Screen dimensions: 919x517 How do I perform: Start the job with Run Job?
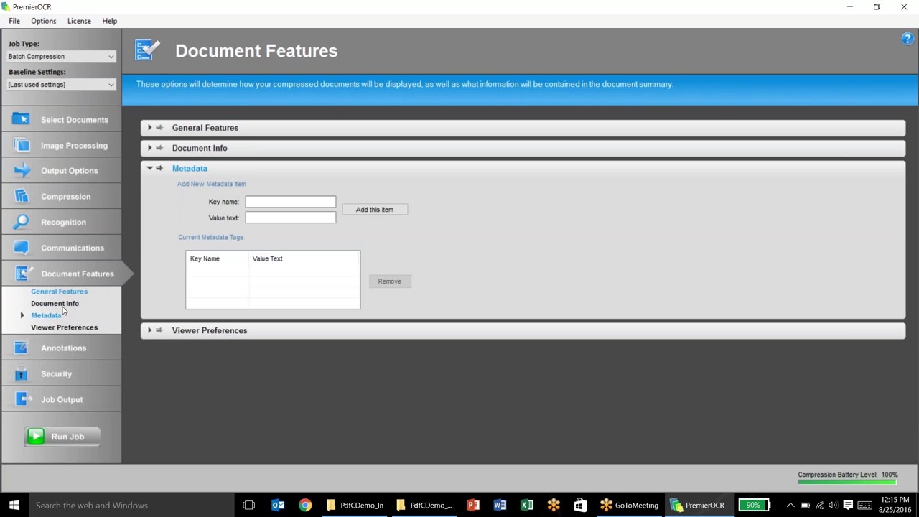[62, 437]
